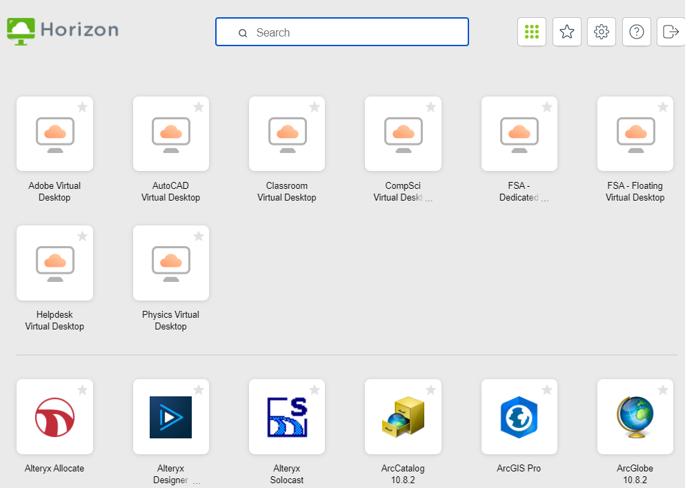Click the green grid view-all button
Screen dimensions: 685x488
click(x=532, y=32)
